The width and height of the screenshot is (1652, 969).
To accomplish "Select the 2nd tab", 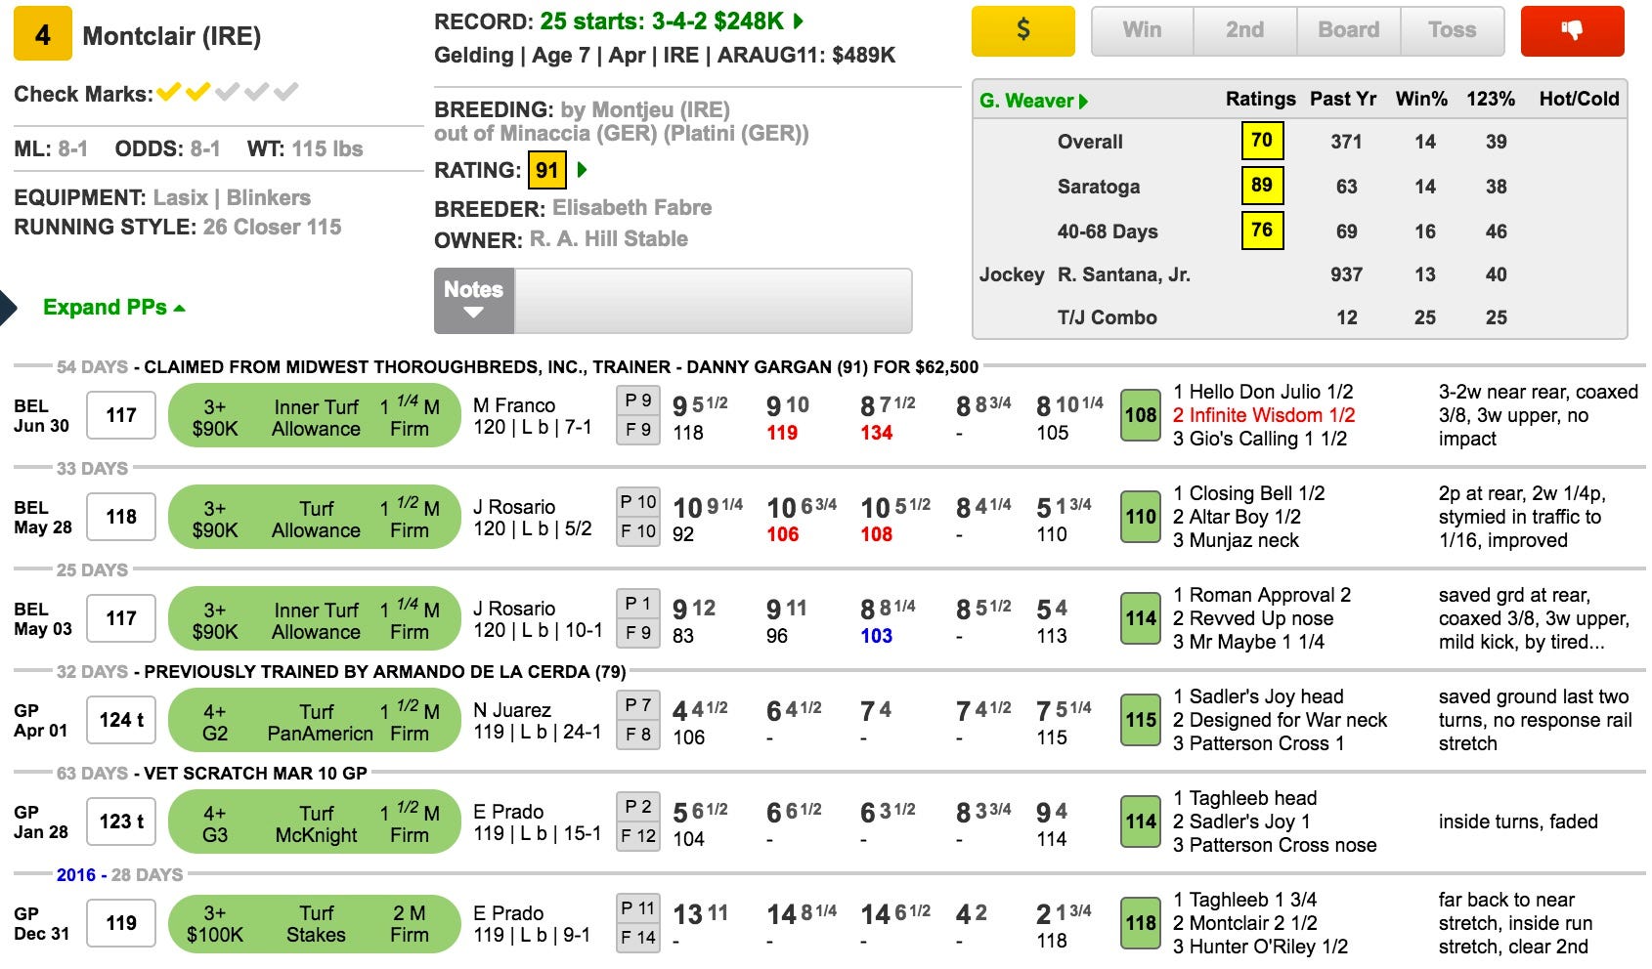I will click(1244, 30).
